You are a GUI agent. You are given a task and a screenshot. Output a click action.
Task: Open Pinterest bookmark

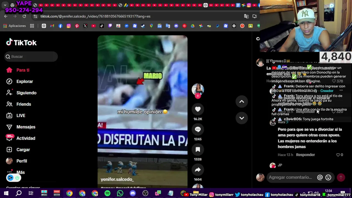click(x=77, y=26)
